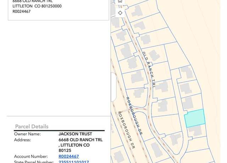The width and height of the screenshot is (227, 163).
Task: Click the locate-me crosshair map icon
Action: [x=120, y=13]
